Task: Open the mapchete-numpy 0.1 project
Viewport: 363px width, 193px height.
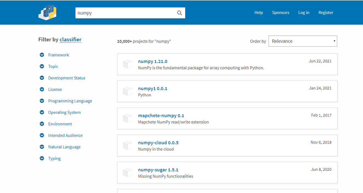Action: click(x=161, y=116)
